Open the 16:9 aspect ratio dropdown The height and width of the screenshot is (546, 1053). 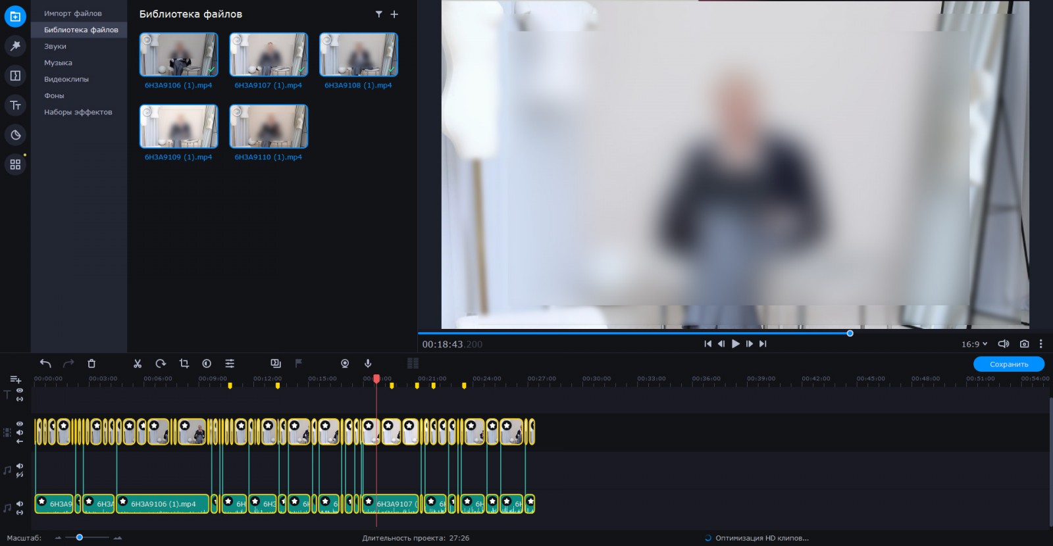click(x=974, y=344)
